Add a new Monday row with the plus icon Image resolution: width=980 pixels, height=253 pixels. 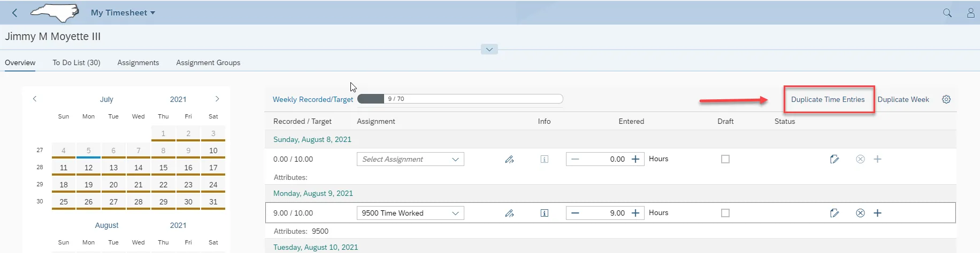pos(877,213)
